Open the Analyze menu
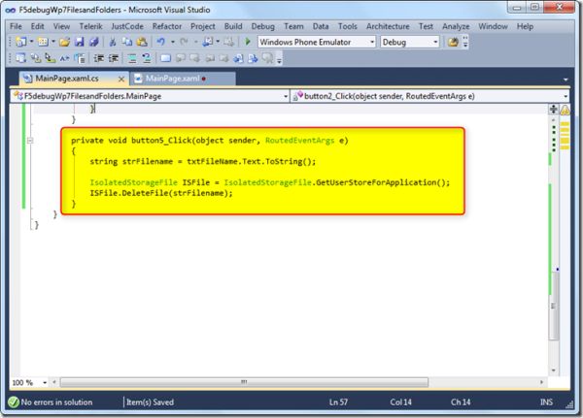 pyautogui.click(x=456, y=26)
